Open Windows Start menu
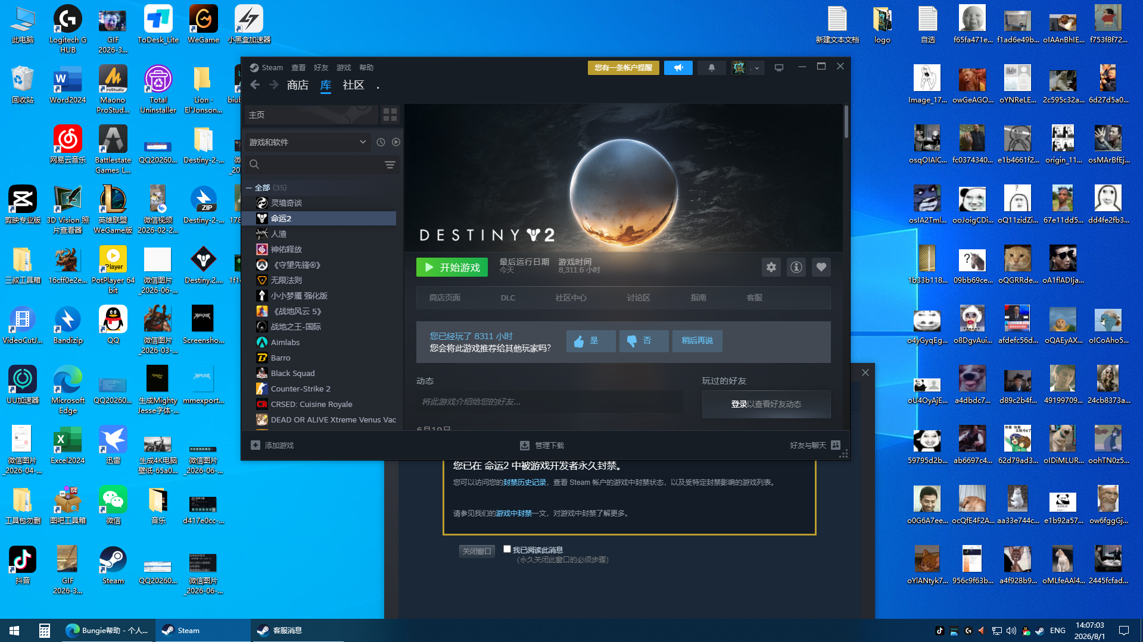 point(14,630)
